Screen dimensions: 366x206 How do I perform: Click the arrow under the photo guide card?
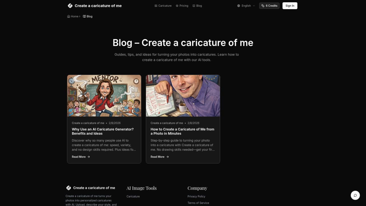(x=168, y=157)
